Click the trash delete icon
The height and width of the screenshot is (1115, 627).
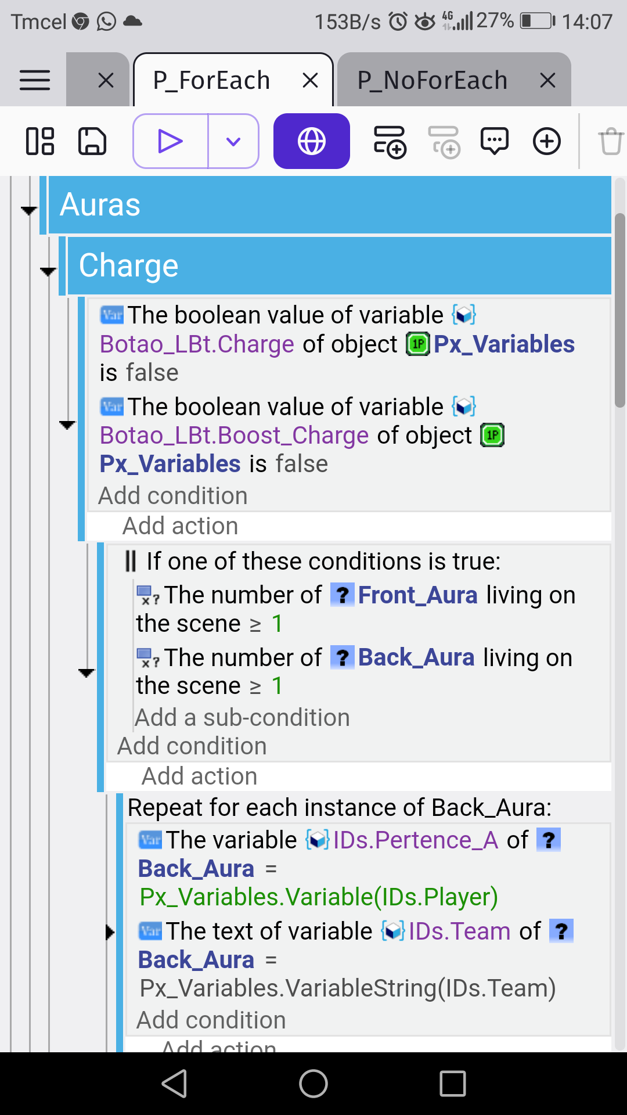tap(611, 141)
